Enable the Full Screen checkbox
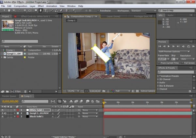 (182, 63)
